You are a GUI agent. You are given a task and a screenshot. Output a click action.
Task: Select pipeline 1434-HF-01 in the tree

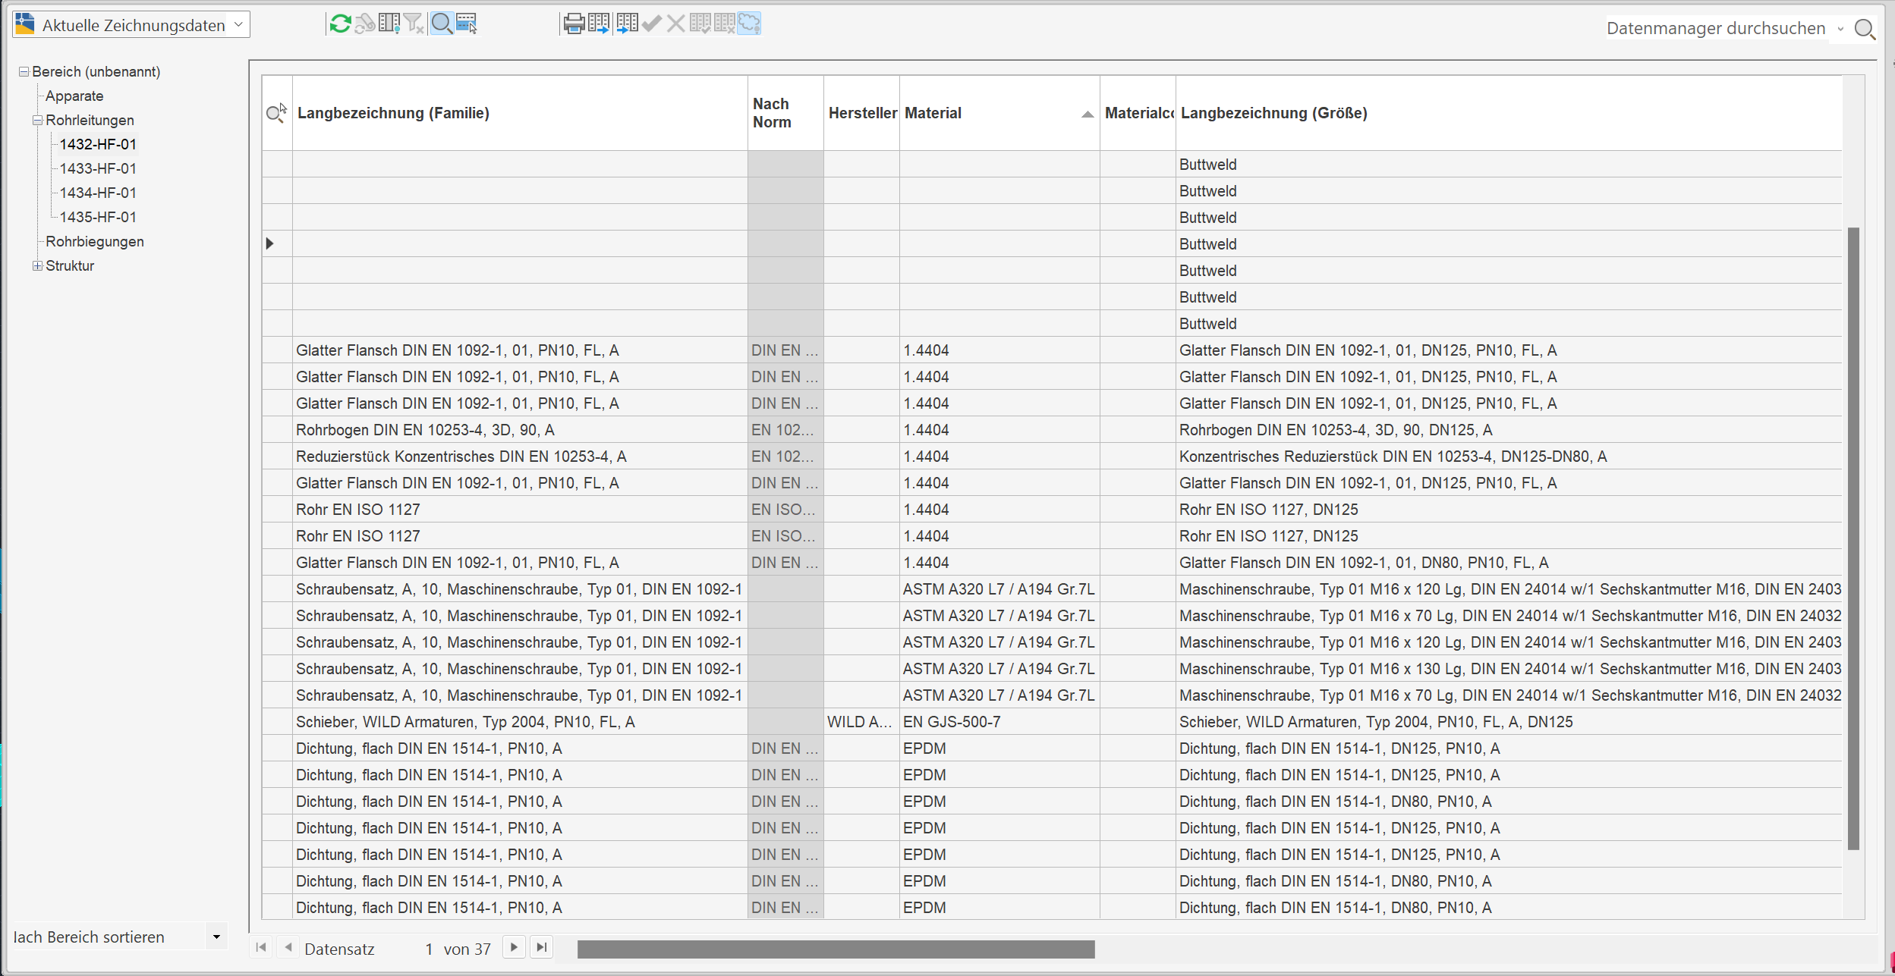coord(97,193)
